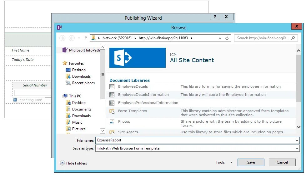The height and width of the screenshot is (177, 306).
Task: Select Network (SP2016) in address path
Action: point(117,38)
